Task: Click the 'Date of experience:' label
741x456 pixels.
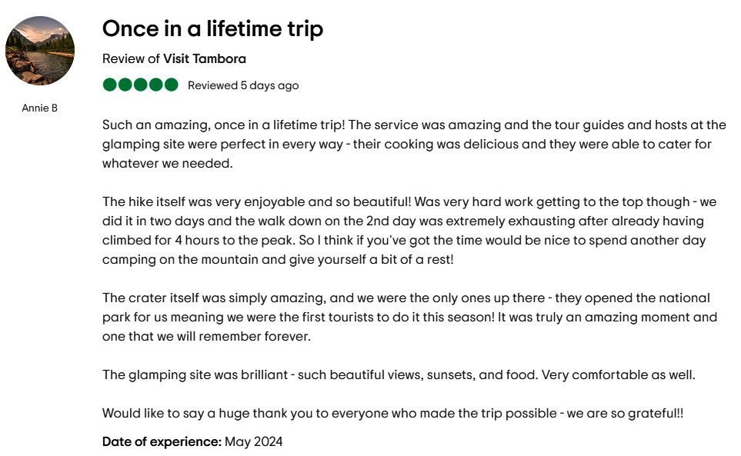Action: [x=162, y=441]
